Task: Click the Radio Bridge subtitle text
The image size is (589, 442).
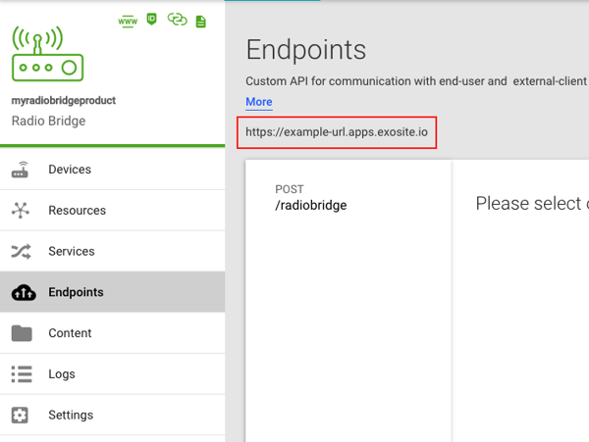Action: click(48, 122)
